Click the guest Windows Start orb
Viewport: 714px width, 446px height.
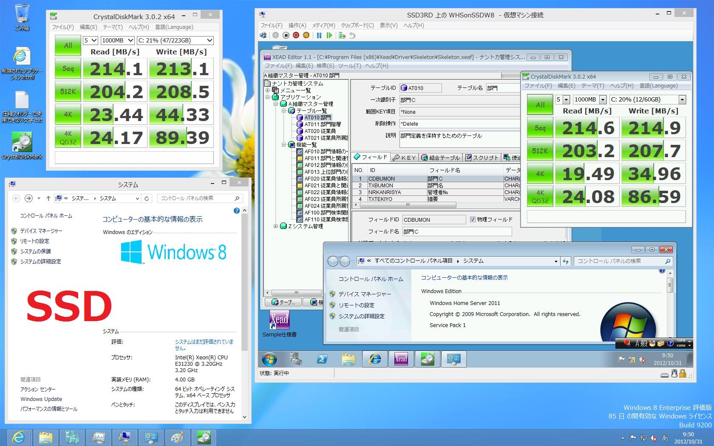pyautogui.click(x=269, y=359)
